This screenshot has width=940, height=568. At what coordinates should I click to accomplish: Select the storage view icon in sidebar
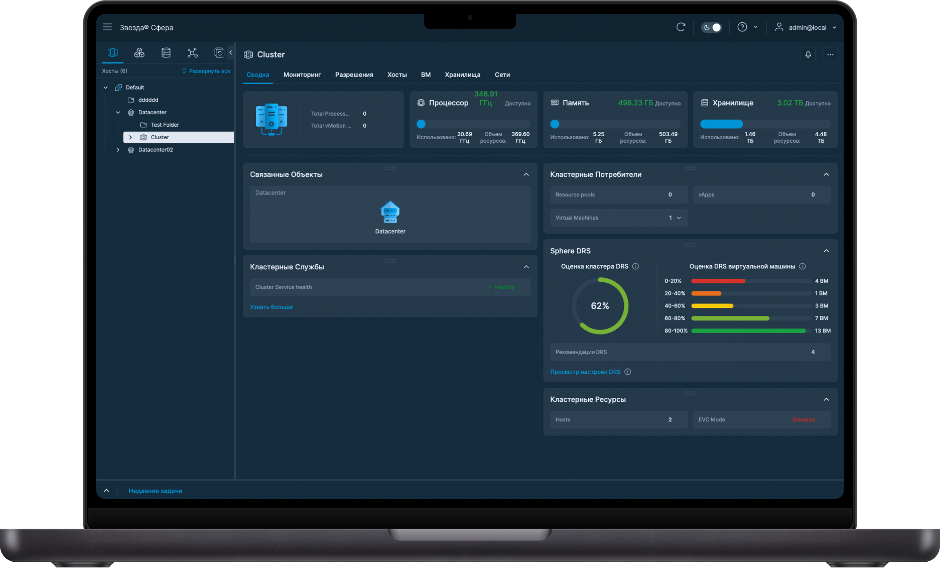point(166,53)
